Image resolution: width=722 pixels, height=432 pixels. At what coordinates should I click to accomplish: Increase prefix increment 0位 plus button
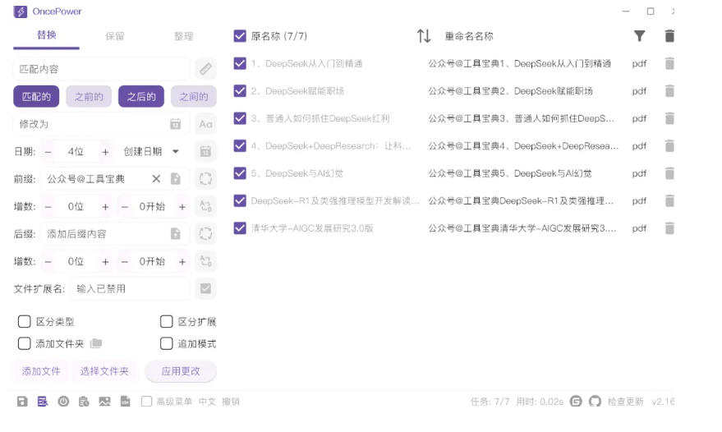pyautogui.click(x=105, y=206)
